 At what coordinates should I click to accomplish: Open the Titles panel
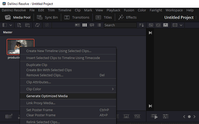[104, 17]
